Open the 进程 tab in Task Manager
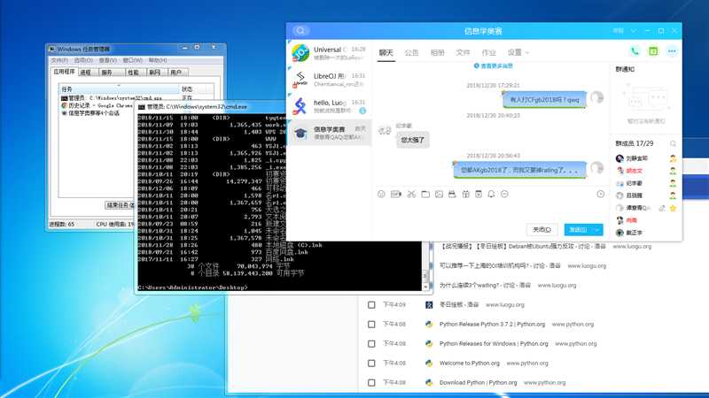The image size is (709, 398). (x=85, y=73)
